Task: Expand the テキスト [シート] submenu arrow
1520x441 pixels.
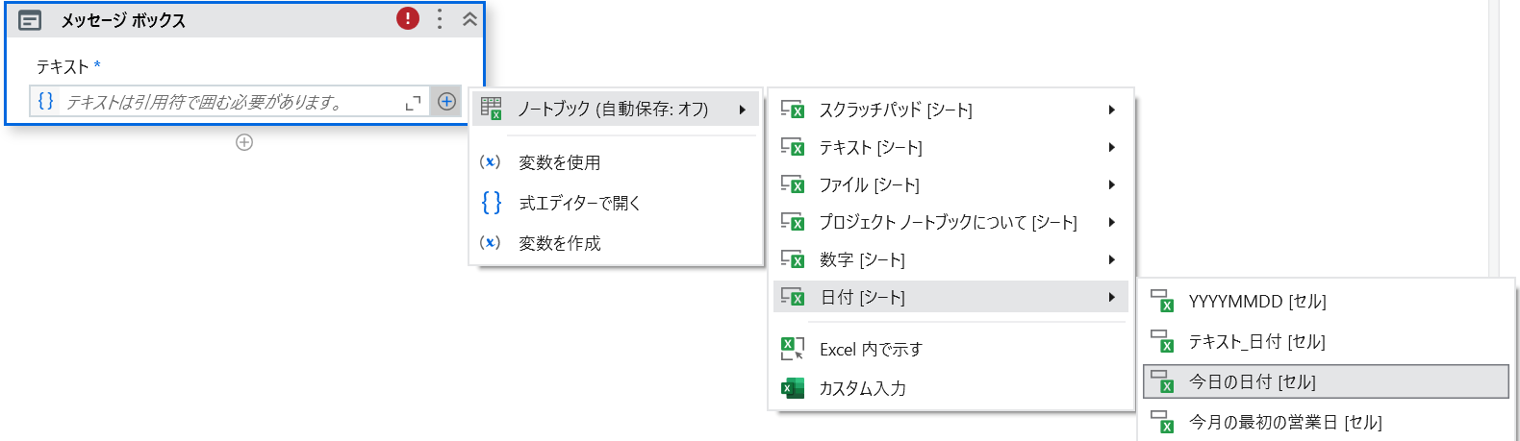Action: (x=1111, y=147)
